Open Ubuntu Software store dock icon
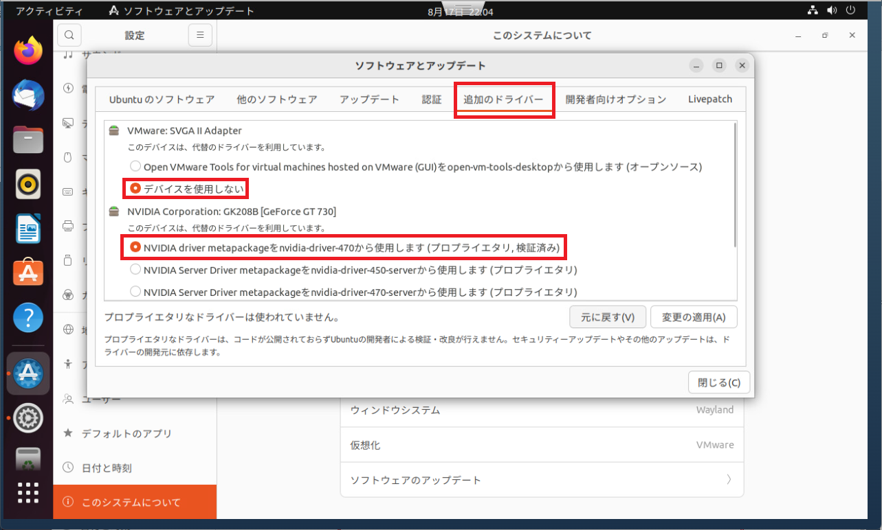882x530 pixels. pos(28,273)
